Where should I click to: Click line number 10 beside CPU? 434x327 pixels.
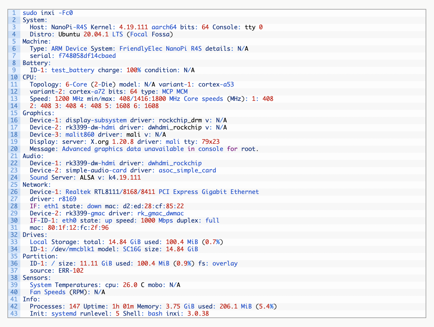tap(14, 77)
